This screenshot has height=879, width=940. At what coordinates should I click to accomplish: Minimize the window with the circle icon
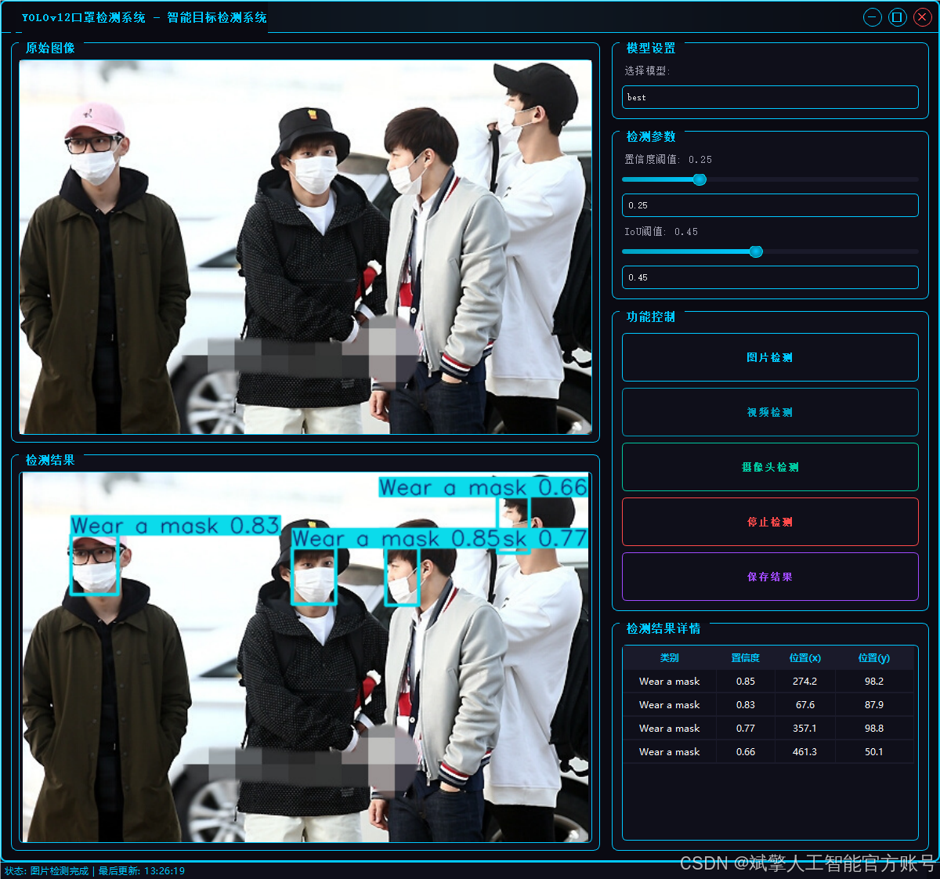coord(873,17)
